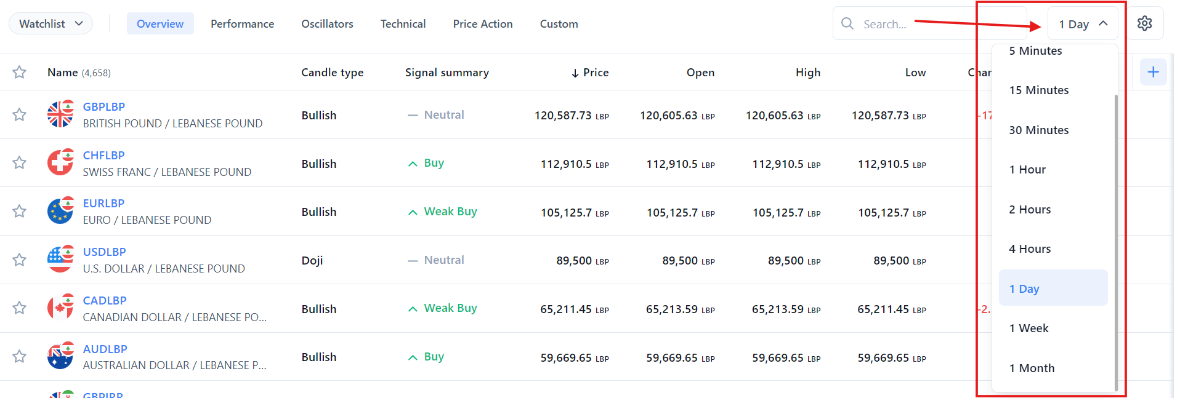The image size is (1180, 398).
Task: Open the settings gear icon
Action: click(x=1144, y=23)
